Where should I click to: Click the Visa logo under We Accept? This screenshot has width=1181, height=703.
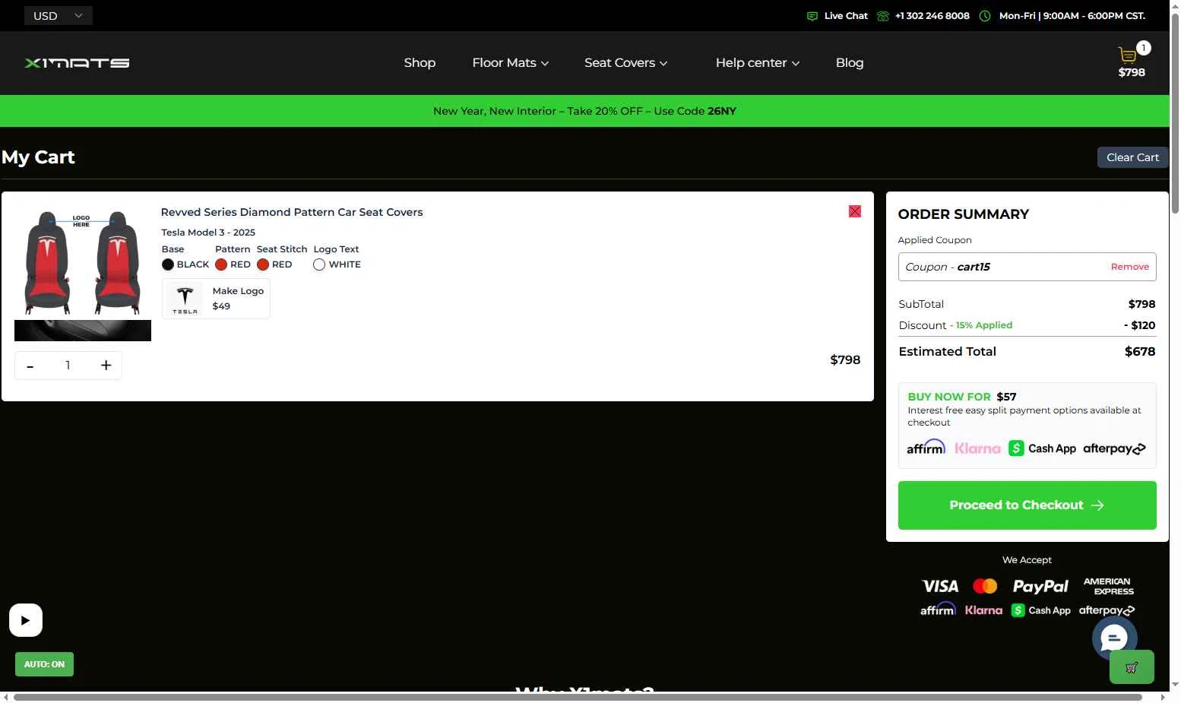(940, 586)
